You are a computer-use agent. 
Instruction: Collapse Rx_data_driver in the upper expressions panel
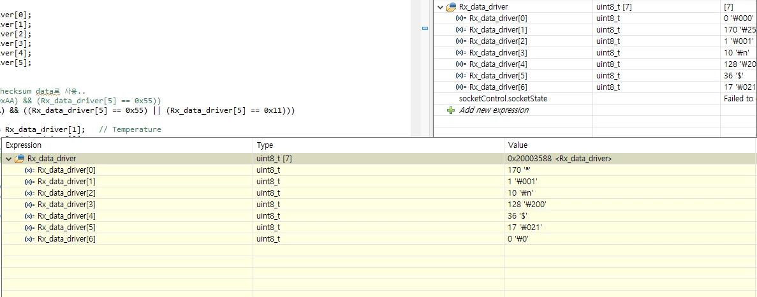click(x=440, y=7)
